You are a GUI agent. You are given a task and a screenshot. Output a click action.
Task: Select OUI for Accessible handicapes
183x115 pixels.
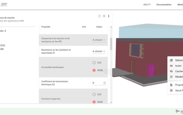pos(94,63)
